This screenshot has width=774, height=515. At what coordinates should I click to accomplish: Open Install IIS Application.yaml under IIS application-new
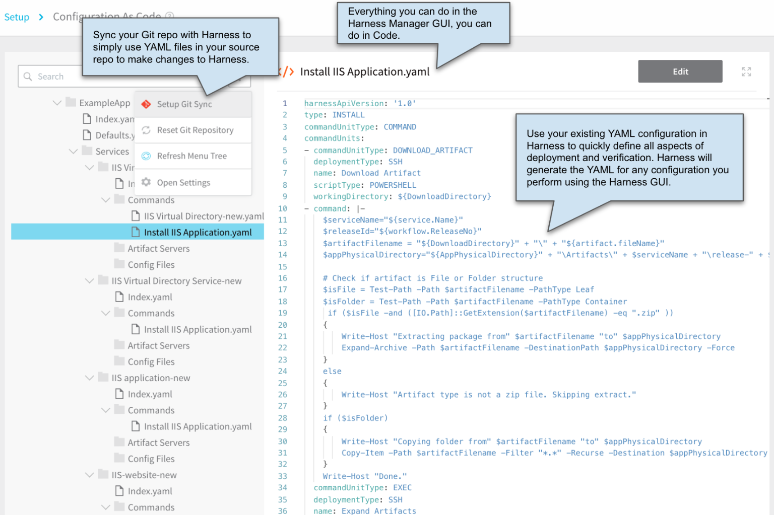tap(198, 426)
